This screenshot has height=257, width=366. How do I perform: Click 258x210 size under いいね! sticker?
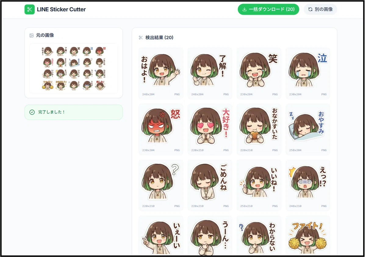(x=246, y=206)
